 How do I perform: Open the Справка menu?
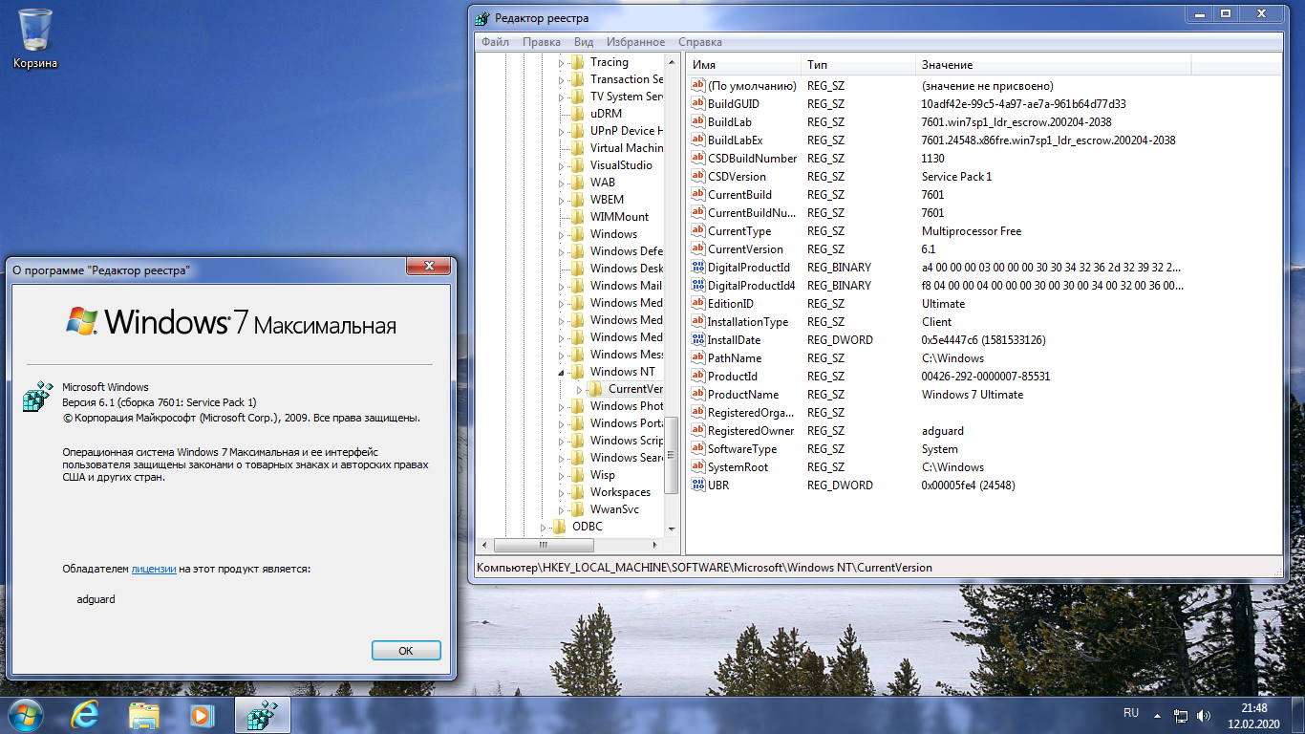tap(700, 42)
